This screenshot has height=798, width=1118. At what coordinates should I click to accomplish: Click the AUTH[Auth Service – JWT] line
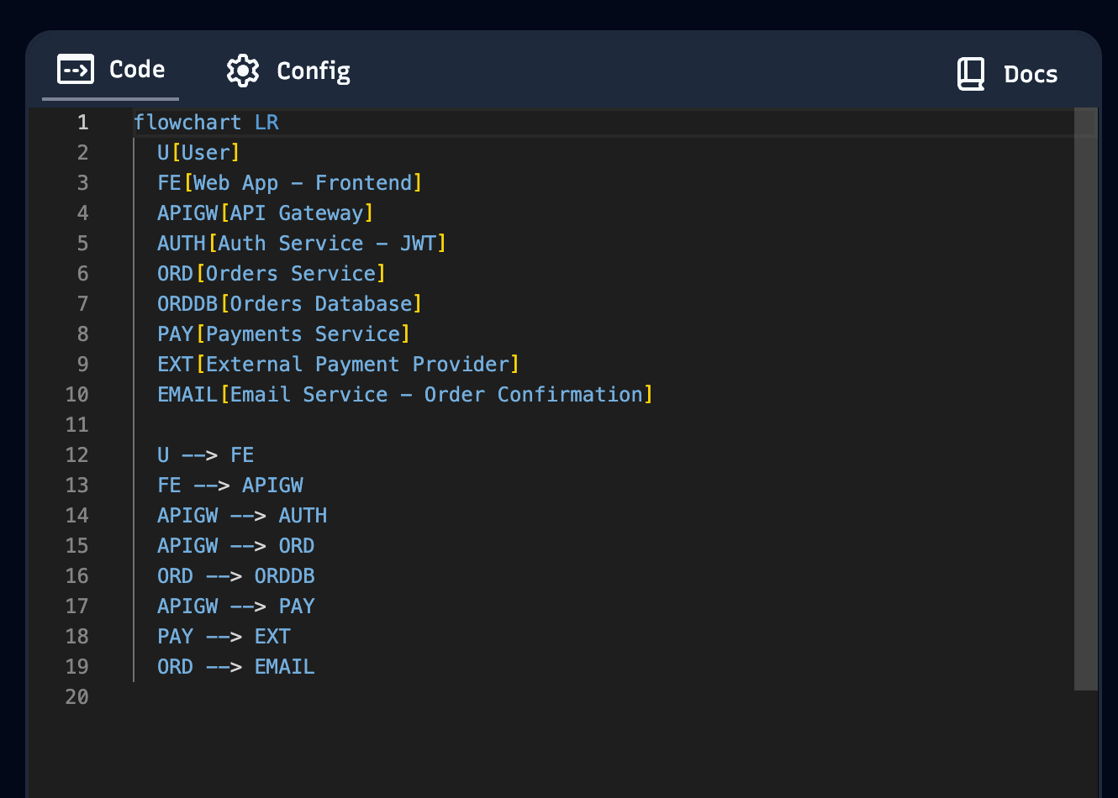tap(301, 243)
